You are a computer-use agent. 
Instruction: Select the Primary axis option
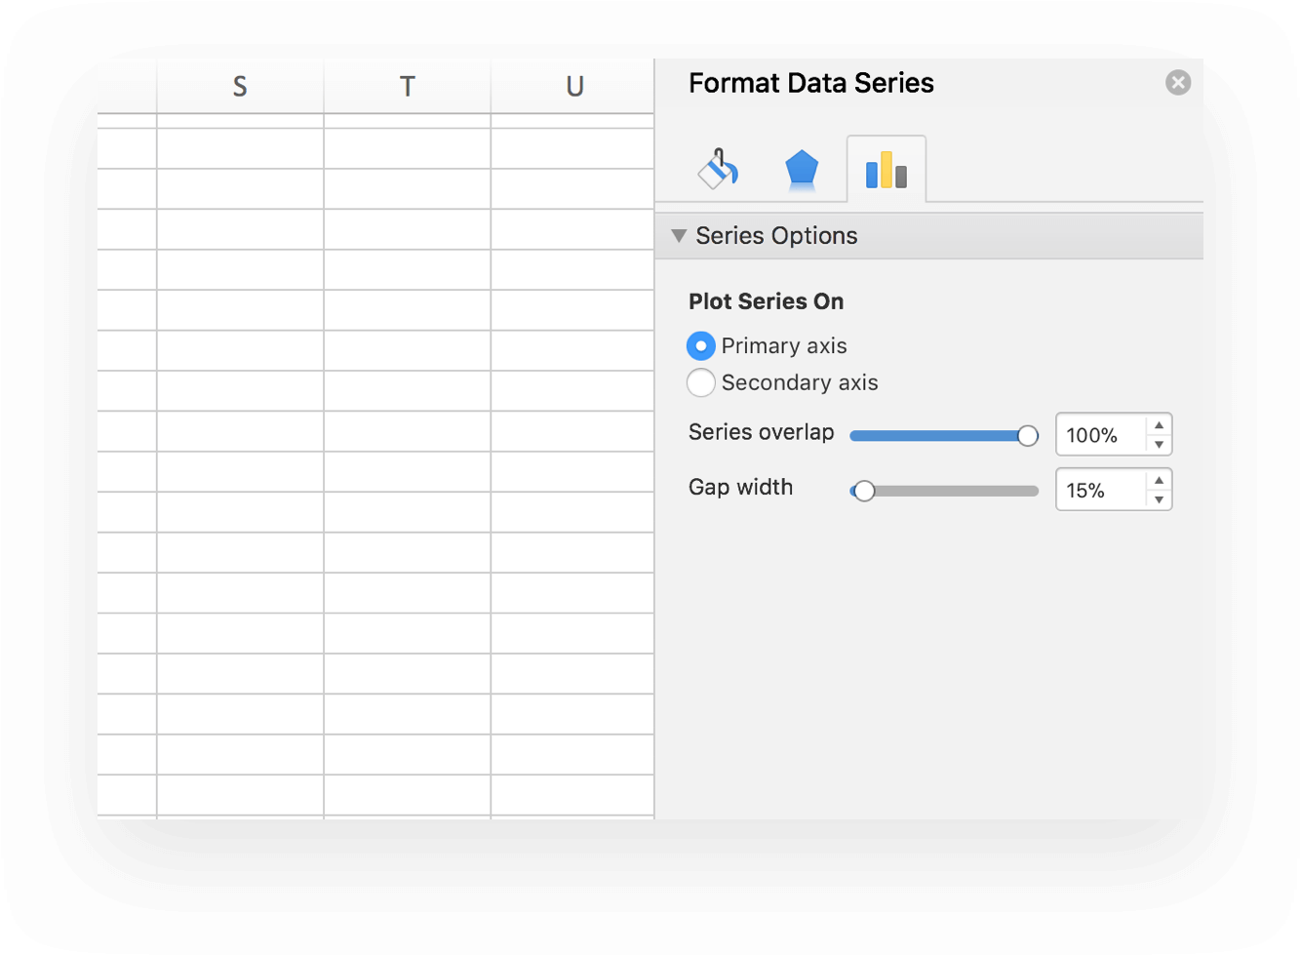(700, 346)
